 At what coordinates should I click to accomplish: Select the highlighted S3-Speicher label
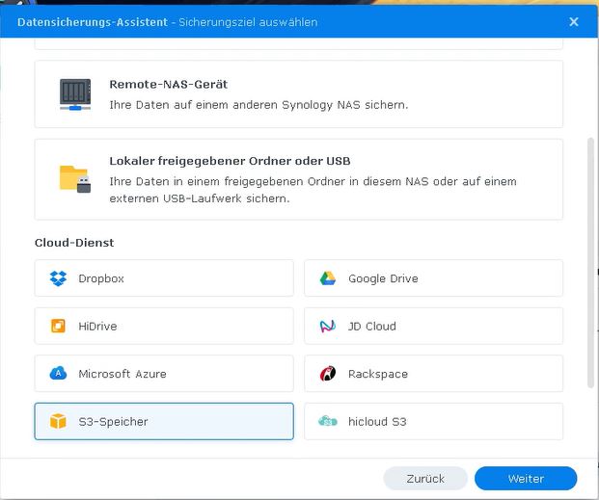point(113,421)
